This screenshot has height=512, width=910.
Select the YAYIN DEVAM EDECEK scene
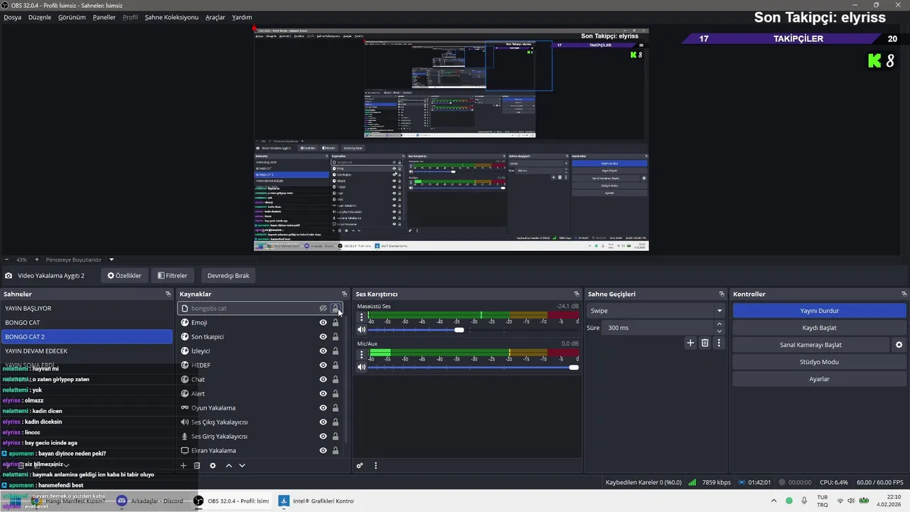pos(87,351)
